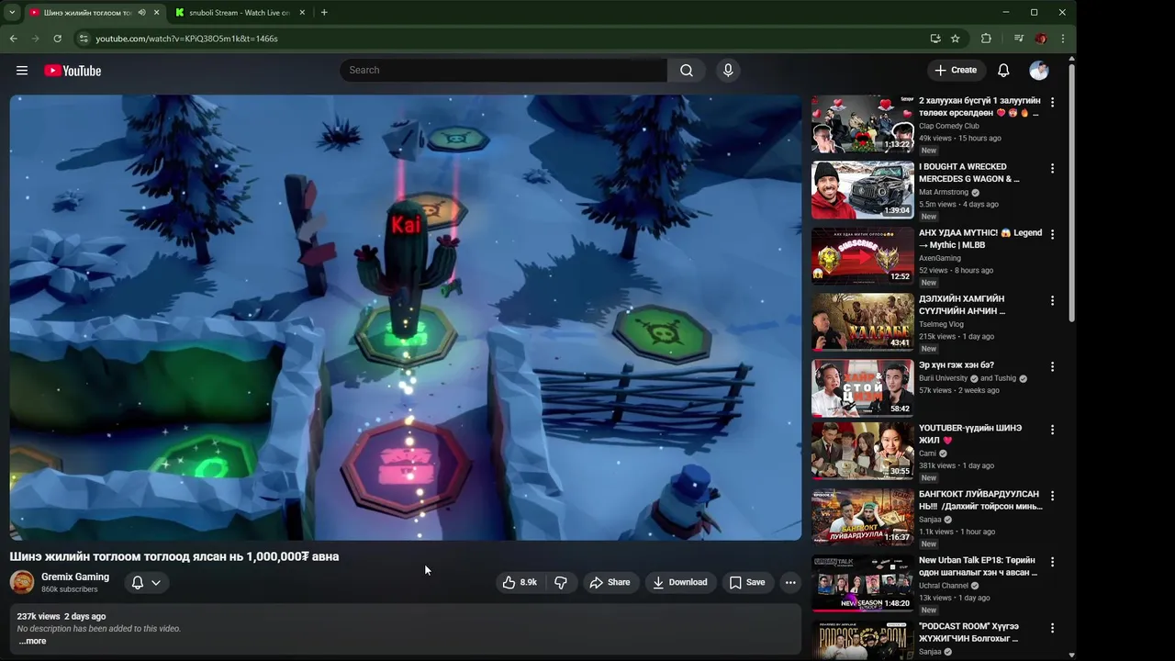The width and height of the screenshot is (1175, 661).
Task: Click the video player area
Action: tap(406, 318)
